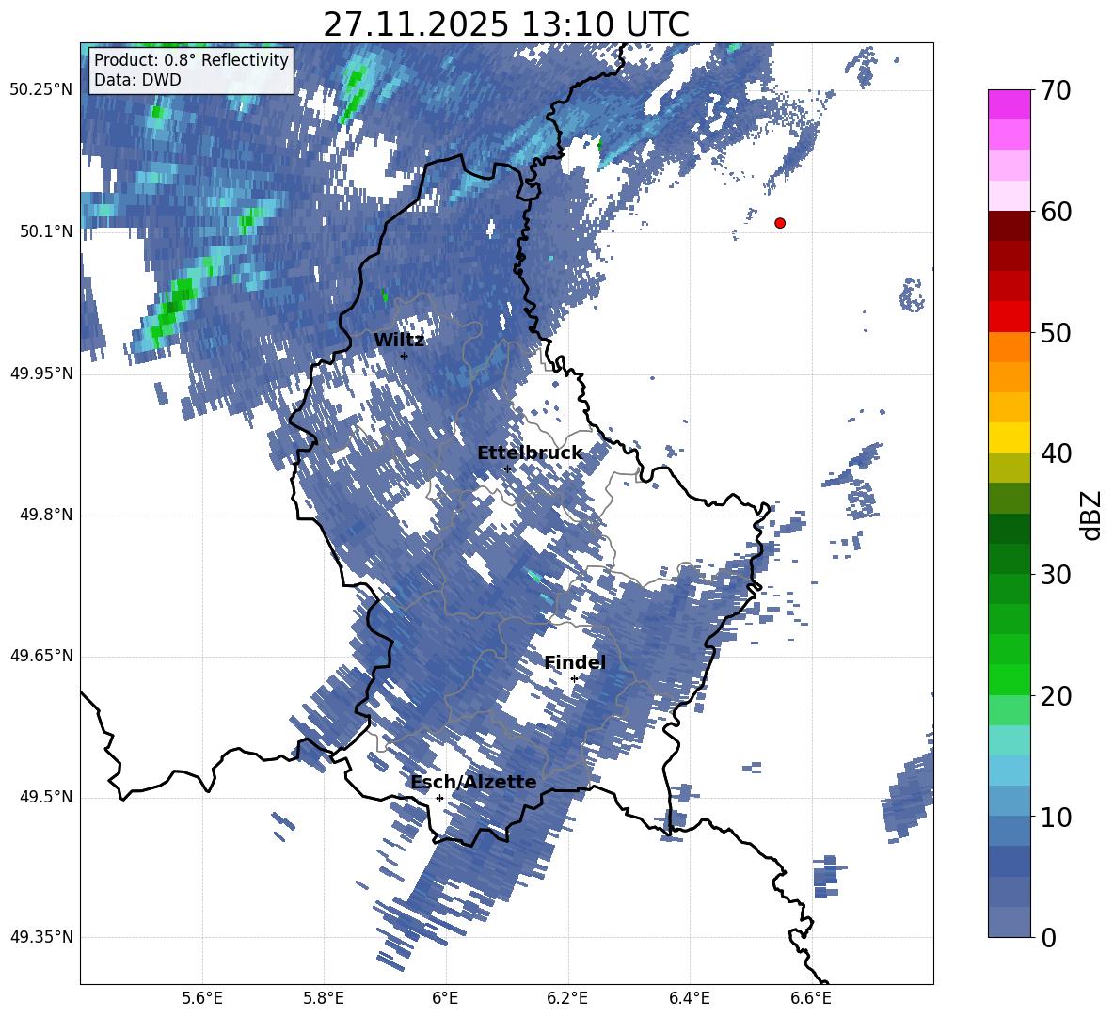1114x1017 pixels.
Task: Select the Findel city label
Action: 575,662
